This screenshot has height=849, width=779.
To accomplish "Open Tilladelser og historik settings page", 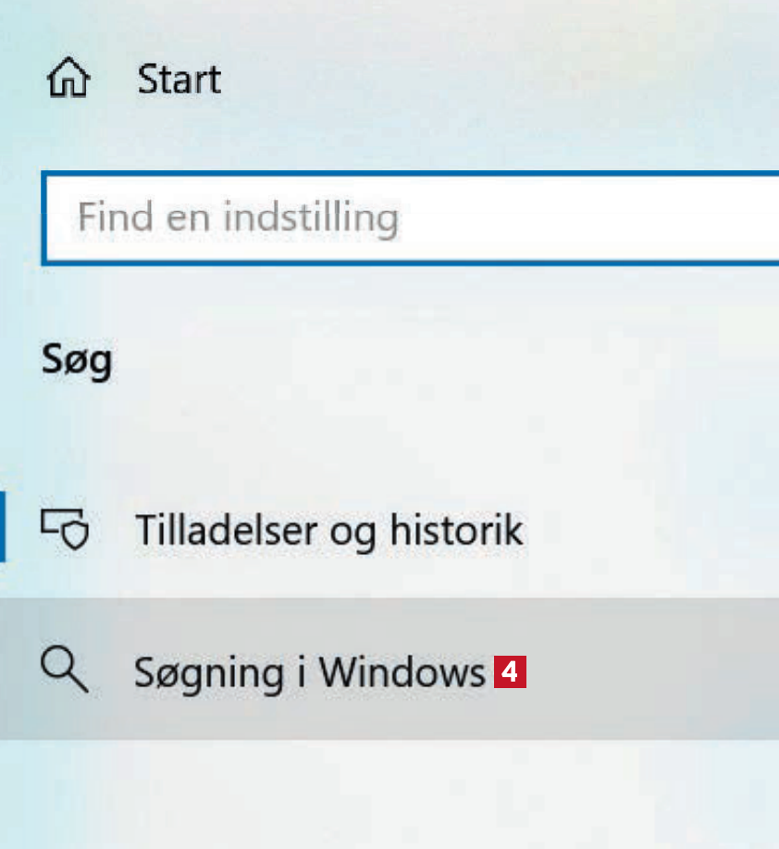I will pyautogui.click(x=328, y=531).
